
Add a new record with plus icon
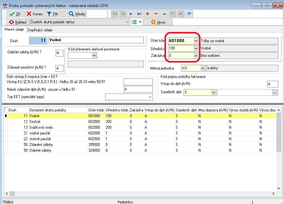pos(148,14)
